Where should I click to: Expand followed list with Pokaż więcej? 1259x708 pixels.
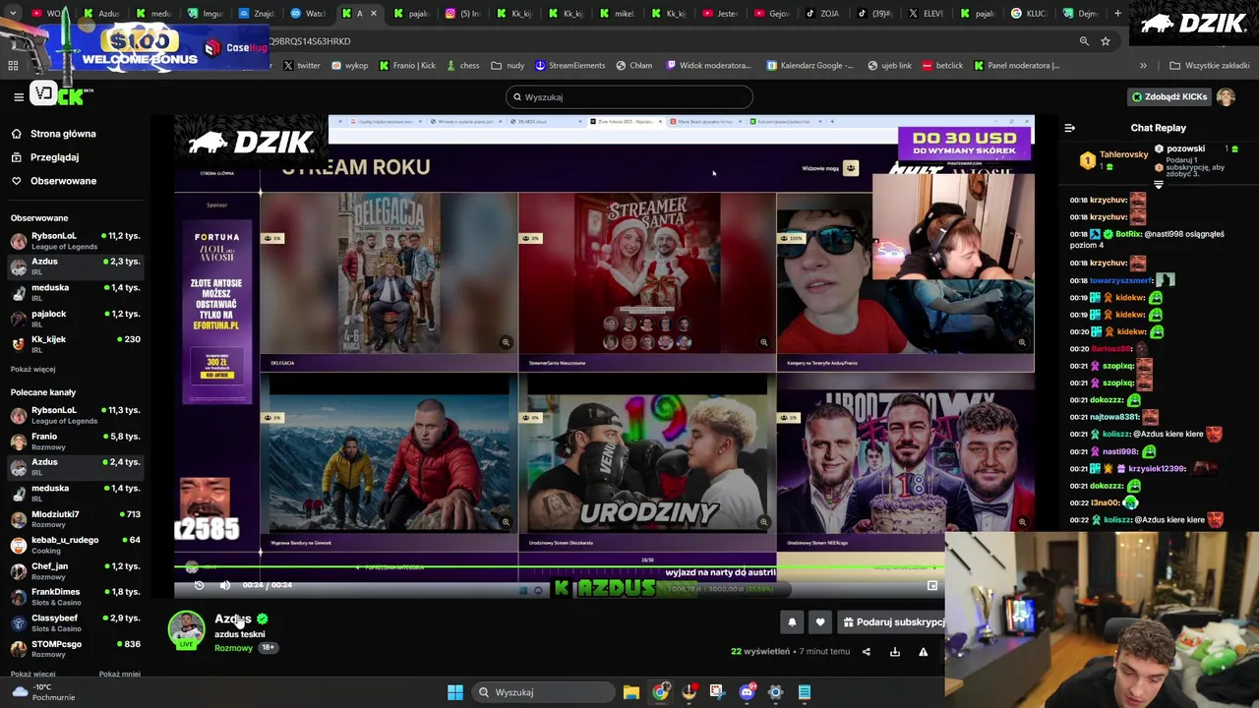point(32,369)
